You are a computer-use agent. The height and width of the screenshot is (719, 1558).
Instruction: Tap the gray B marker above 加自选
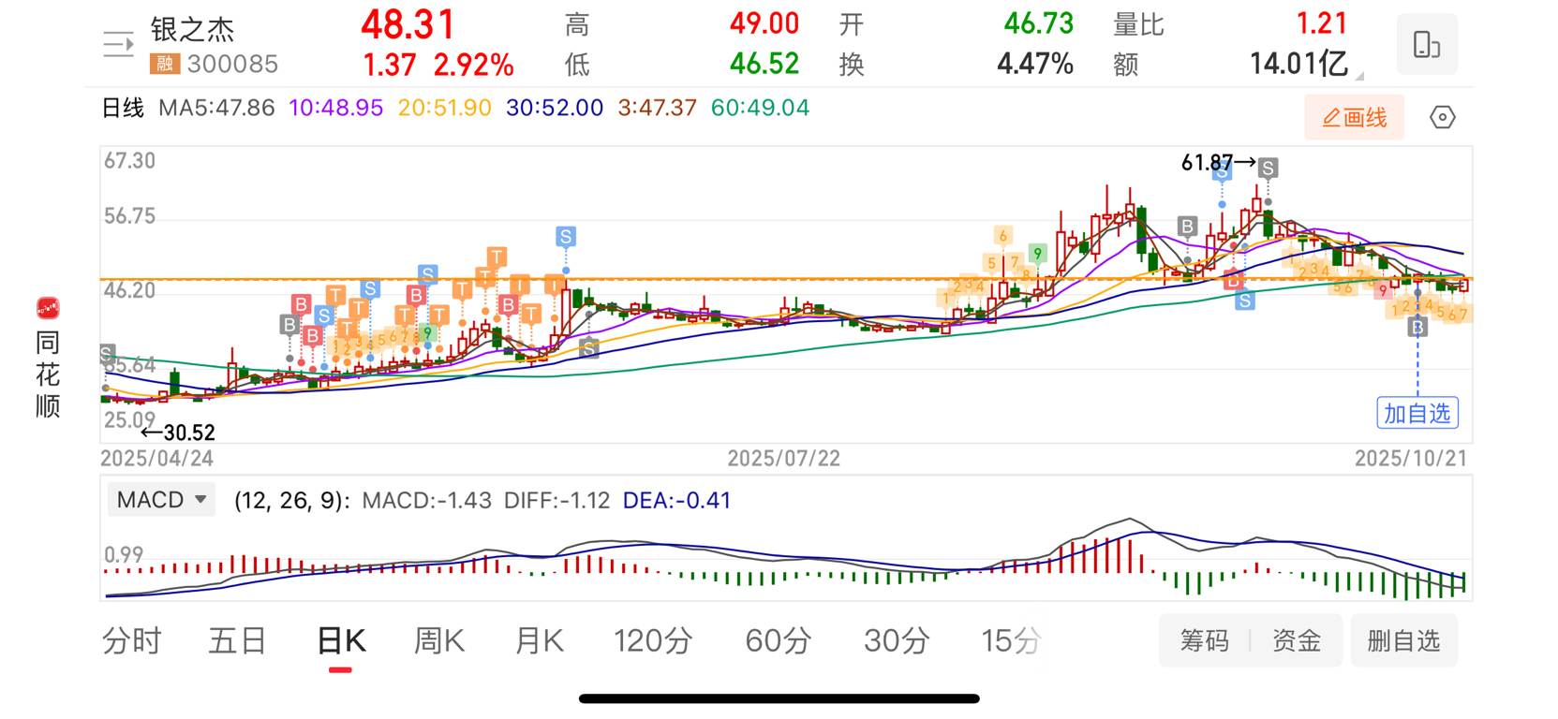tap(1417, 327)
